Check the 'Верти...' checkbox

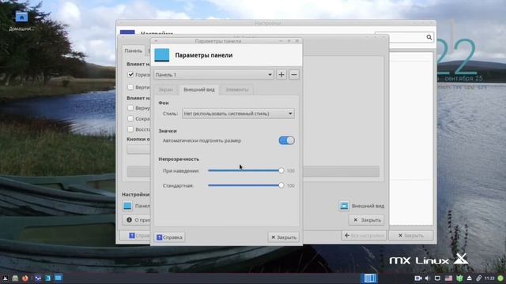(x=130, y=87)
